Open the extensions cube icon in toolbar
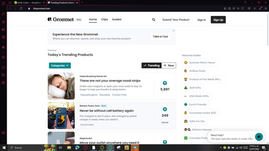Screen dimensions: 269x151 (x=249, y=8)
